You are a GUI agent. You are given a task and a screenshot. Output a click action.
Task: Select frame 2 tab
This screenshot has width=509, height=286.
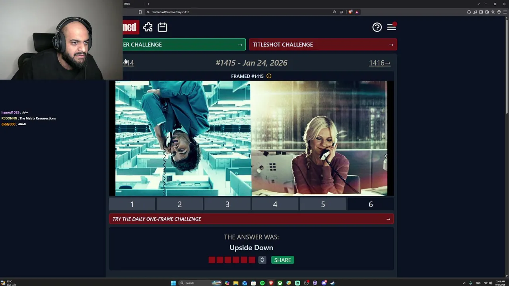coord(180,204)
